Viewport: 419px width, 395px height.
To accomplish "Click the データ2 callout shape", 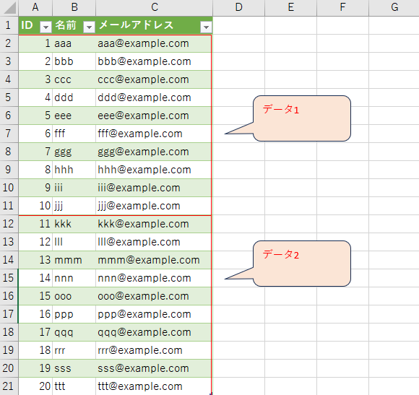I will [x=301, y=264].
